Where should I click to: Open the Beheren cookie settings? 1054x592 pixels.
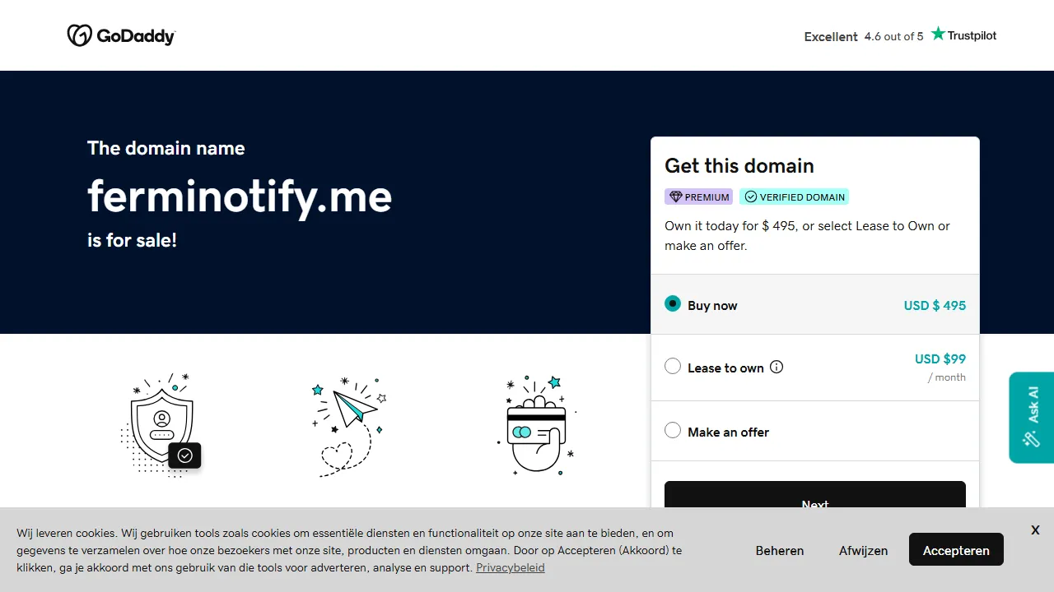tap(779, 550)
